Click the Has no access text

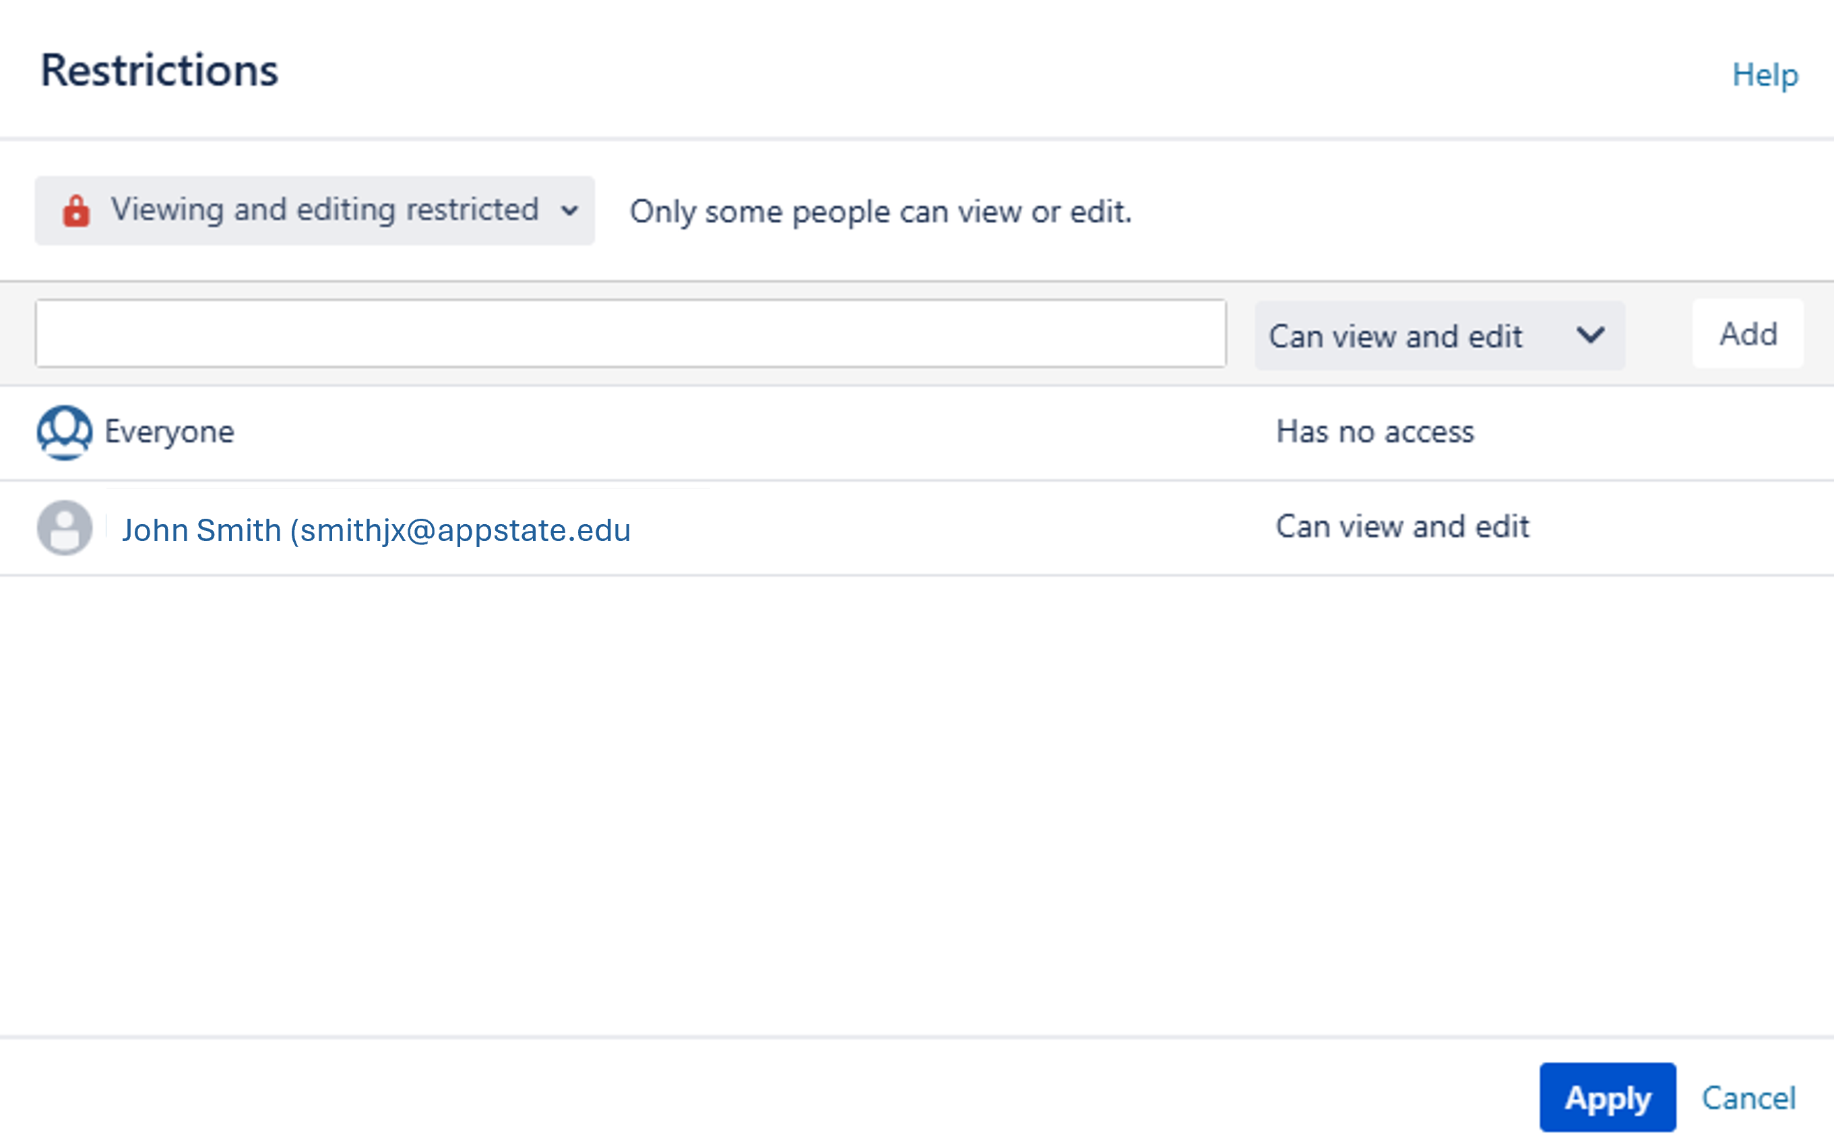pos(1374,431)
